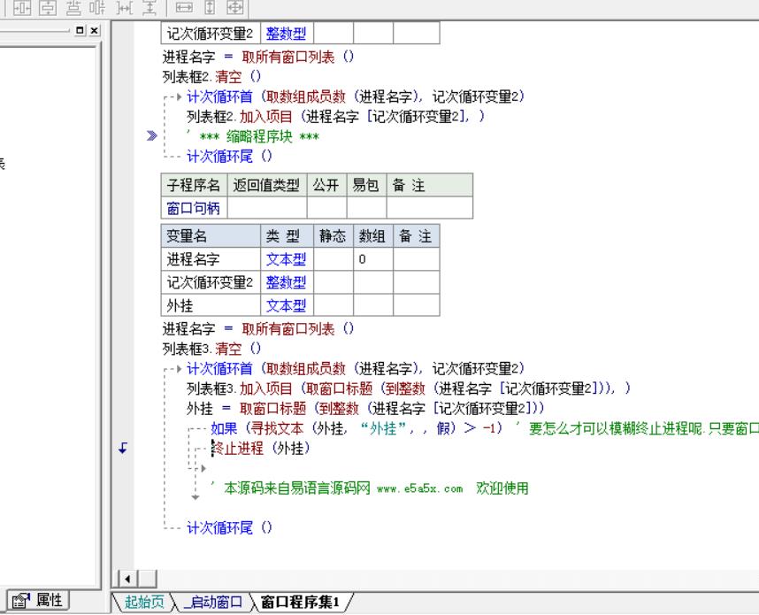Toggle 静态 cell for 进程名字 variable
The height and width of the screenshot is (615, 759).
click(333, 259)
